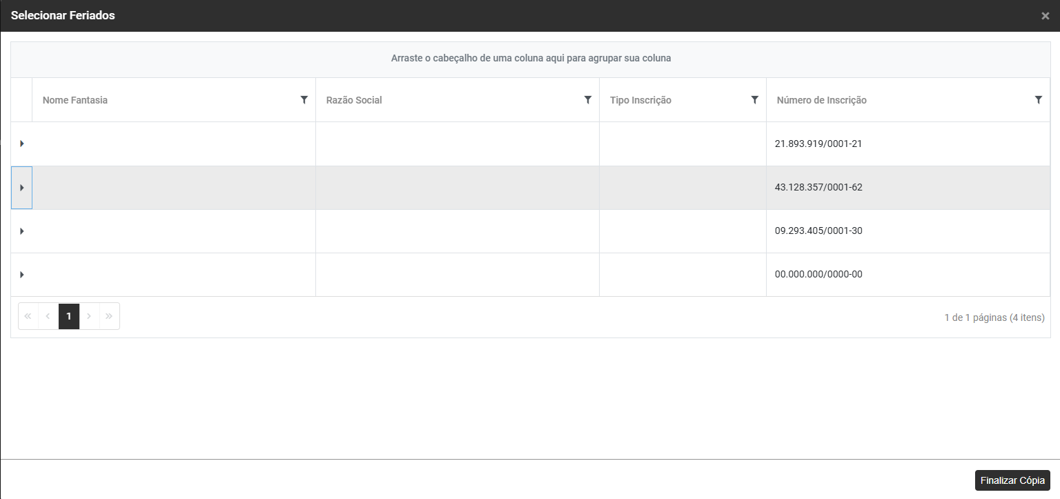
Task: Expand row with inscription 09.293.405/0001-30
Action: 22,231
